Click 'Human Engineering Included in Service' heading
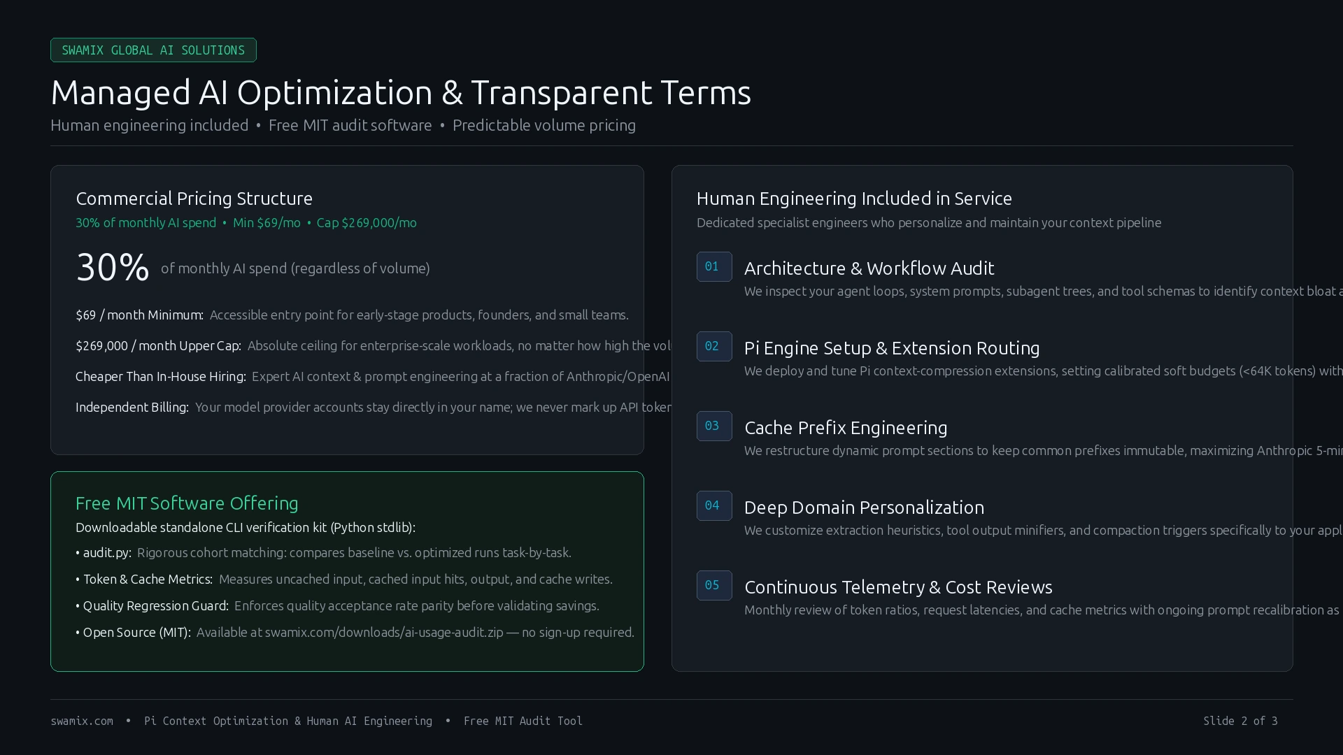 point(854,199)
